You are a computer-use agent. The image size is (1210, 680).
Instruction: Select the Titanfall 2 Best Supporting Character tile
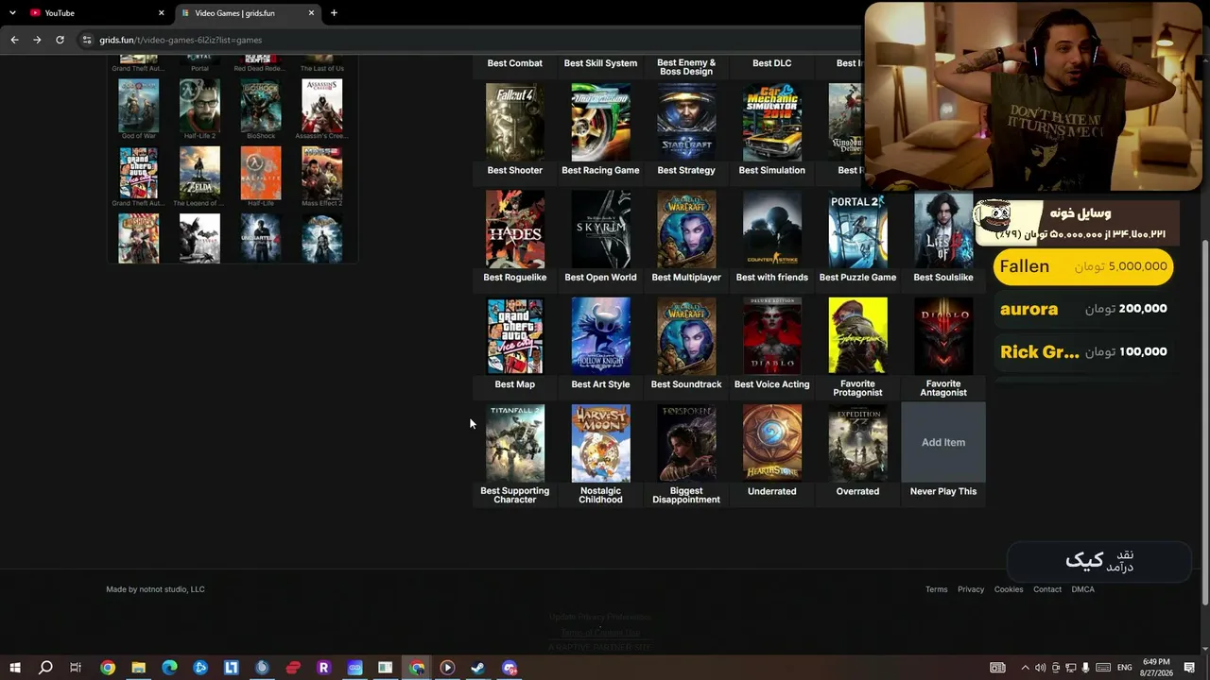(515, 443)
